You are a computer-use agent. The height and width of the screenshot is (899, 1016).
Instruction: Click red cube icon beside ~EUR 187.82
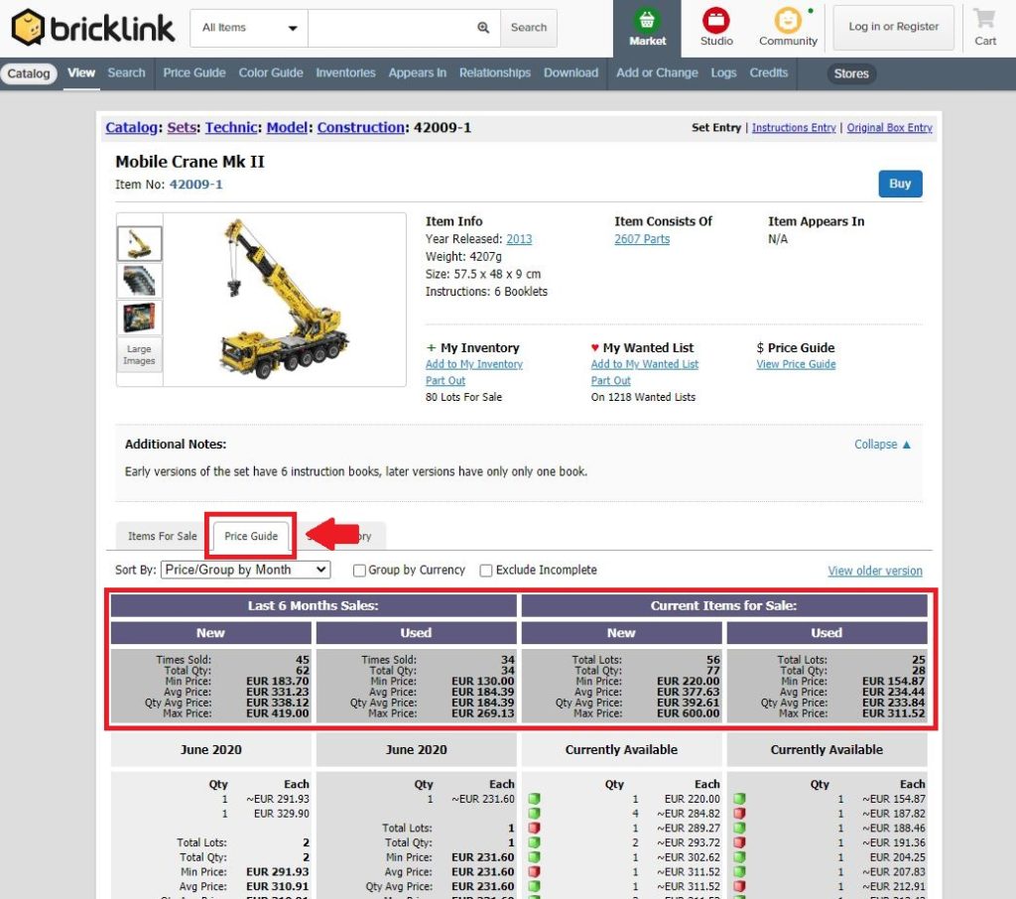click(x=739, y=813)
